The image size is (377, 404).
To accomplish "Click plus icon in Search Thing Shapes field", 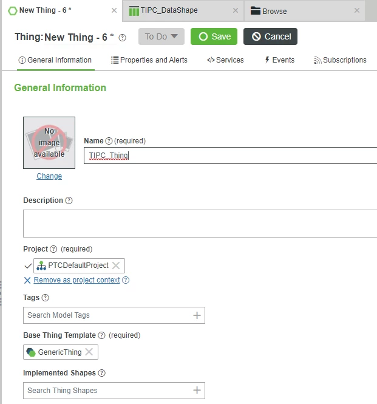I will 197,391.
